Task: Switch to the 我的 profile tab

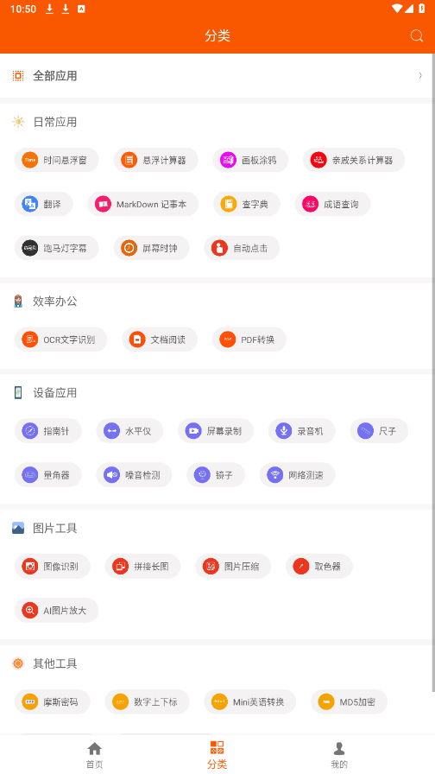Action: click(x=339, y=755)
